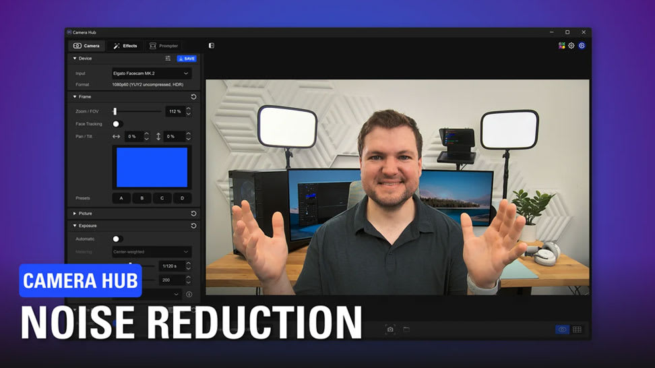
Task: Reset the Exposure section
Action: [x=193, y=226]
